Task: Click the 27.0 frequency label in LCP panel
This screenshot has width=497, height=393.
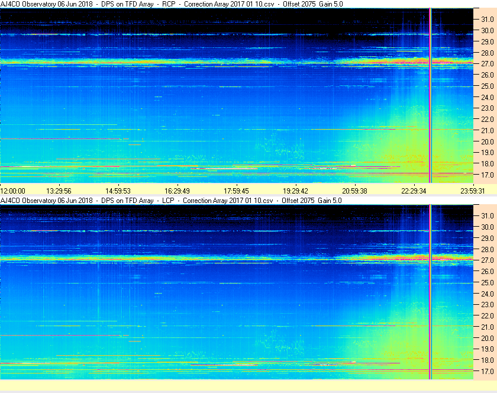Action: point(488,260)
